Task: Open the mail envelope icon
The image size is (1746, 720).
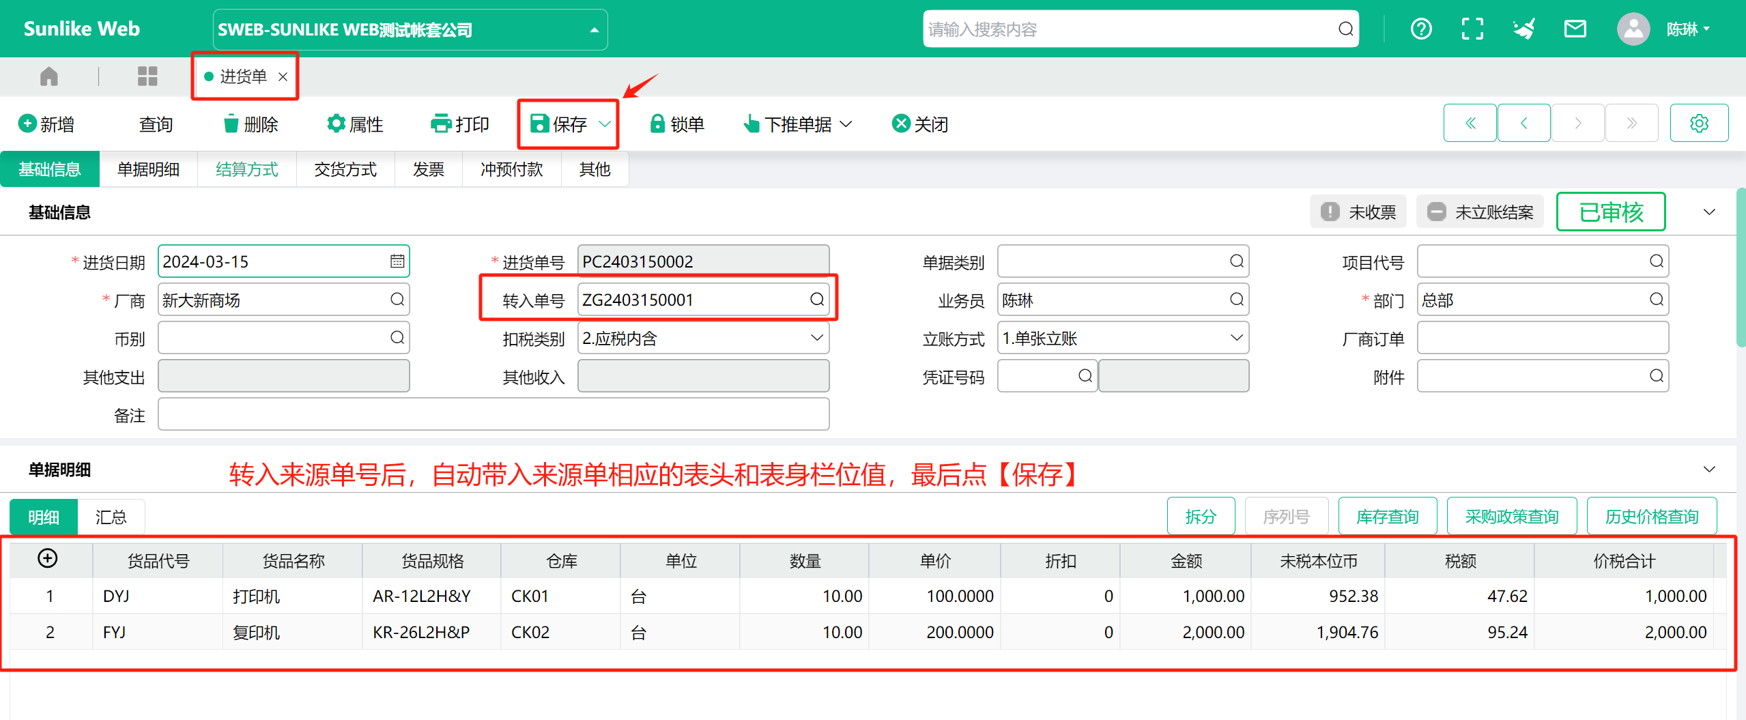Action: coord(1575,29)
